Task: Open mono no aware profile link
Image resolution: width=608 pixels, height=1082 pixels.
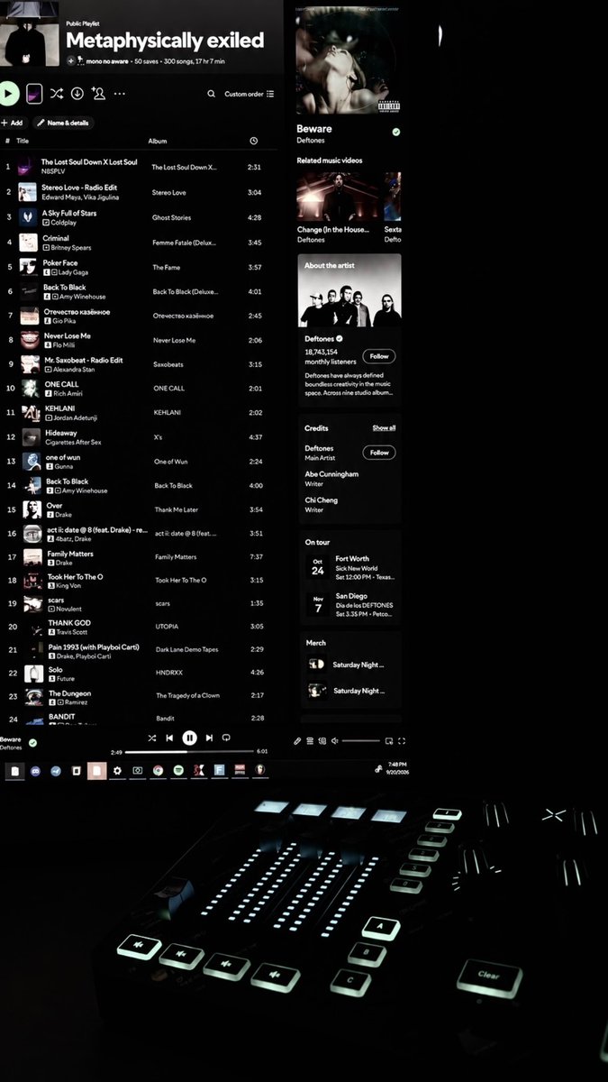Action: pyautogui.click(x=108, y=60)
